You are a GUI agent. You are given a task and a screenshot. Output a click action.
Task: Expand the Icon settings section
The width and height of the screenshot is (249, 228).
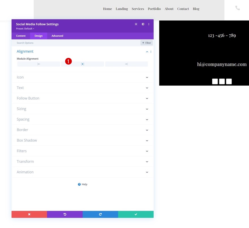pos(83,77)
